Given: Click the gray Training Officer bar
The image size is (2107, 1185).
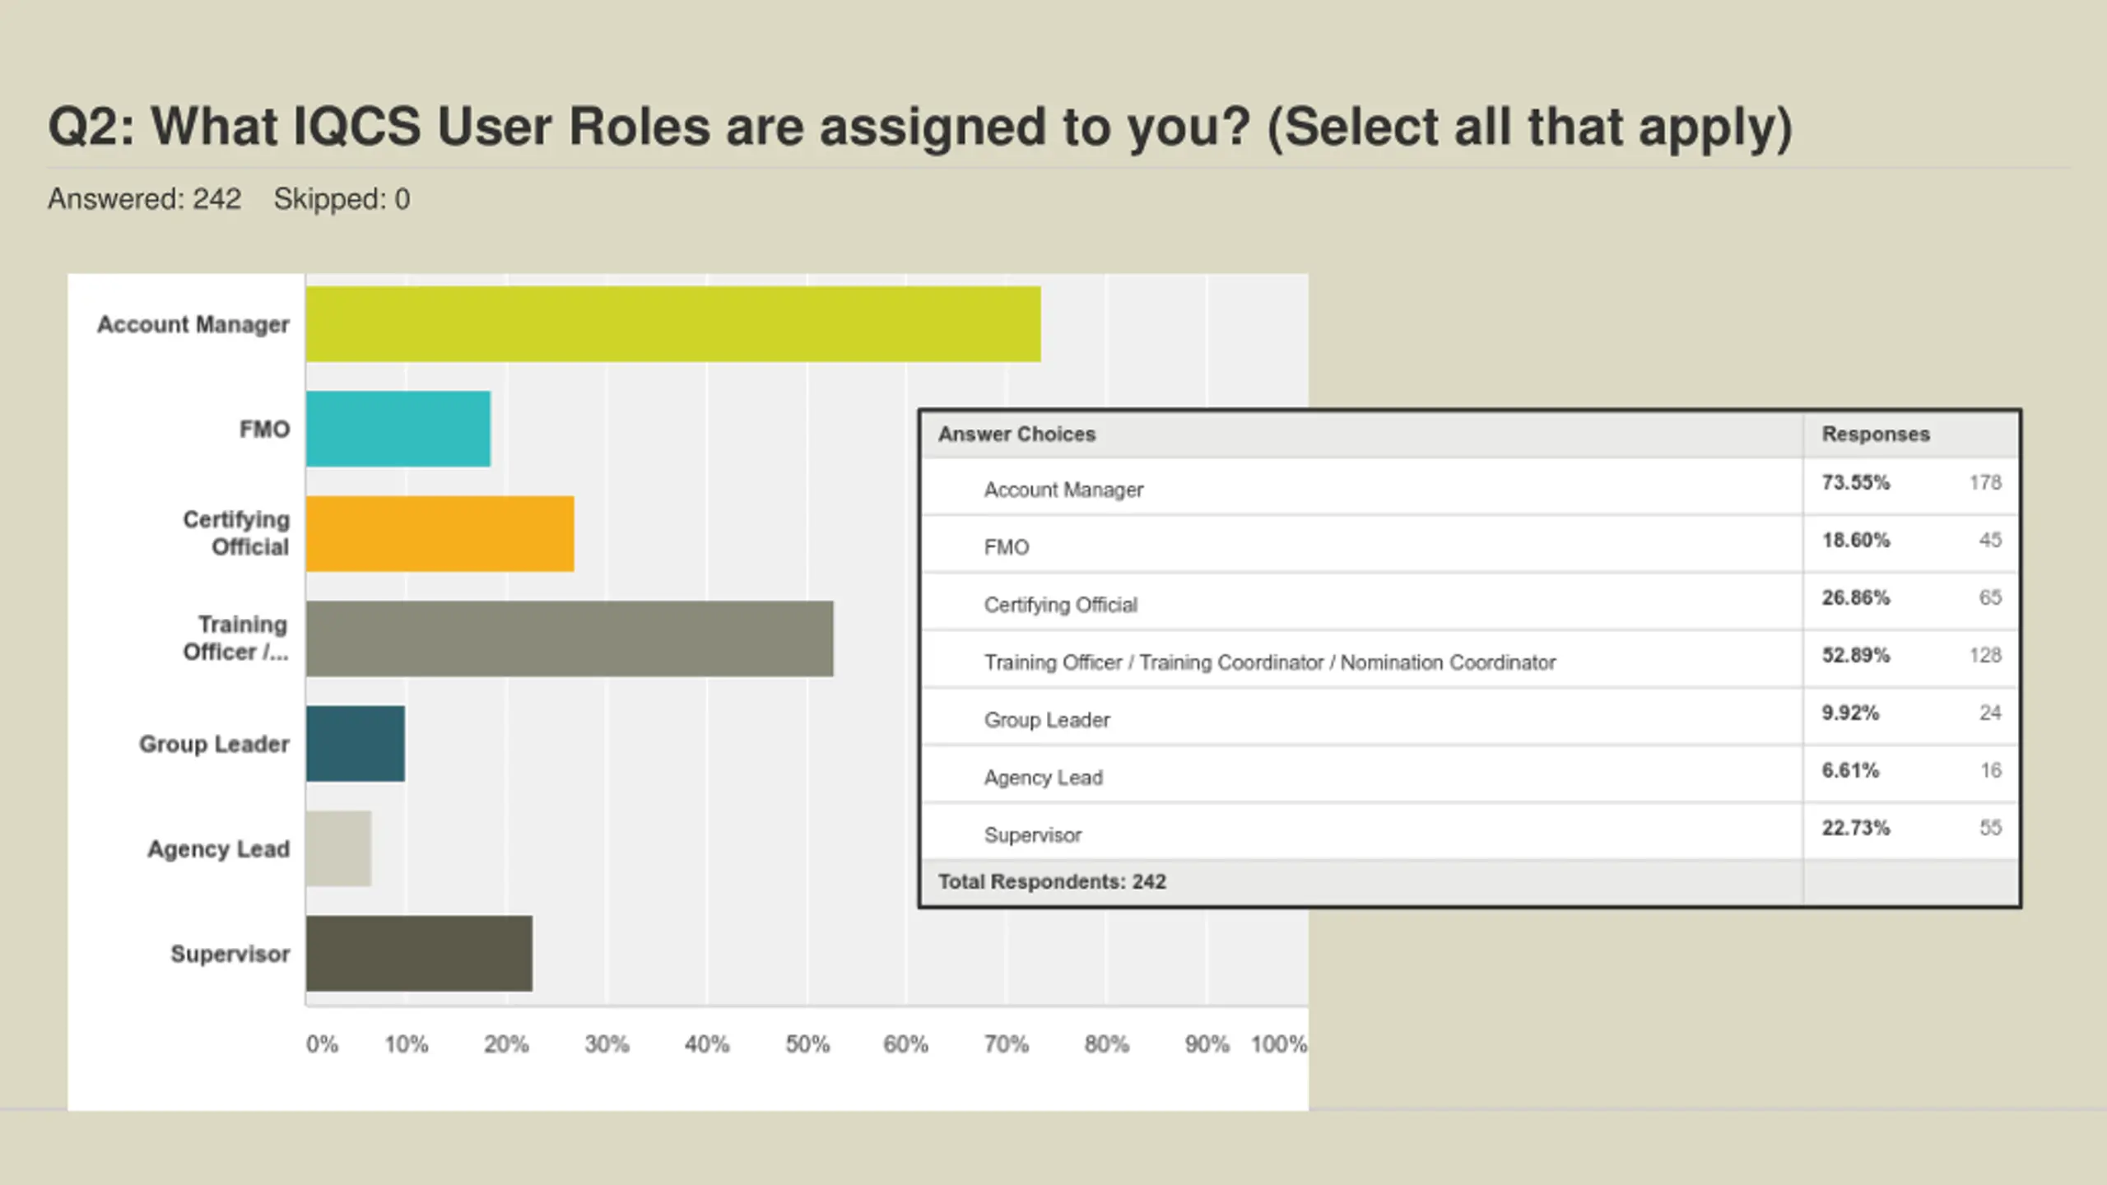Looking at the screenshot, I should click(570, 639).
